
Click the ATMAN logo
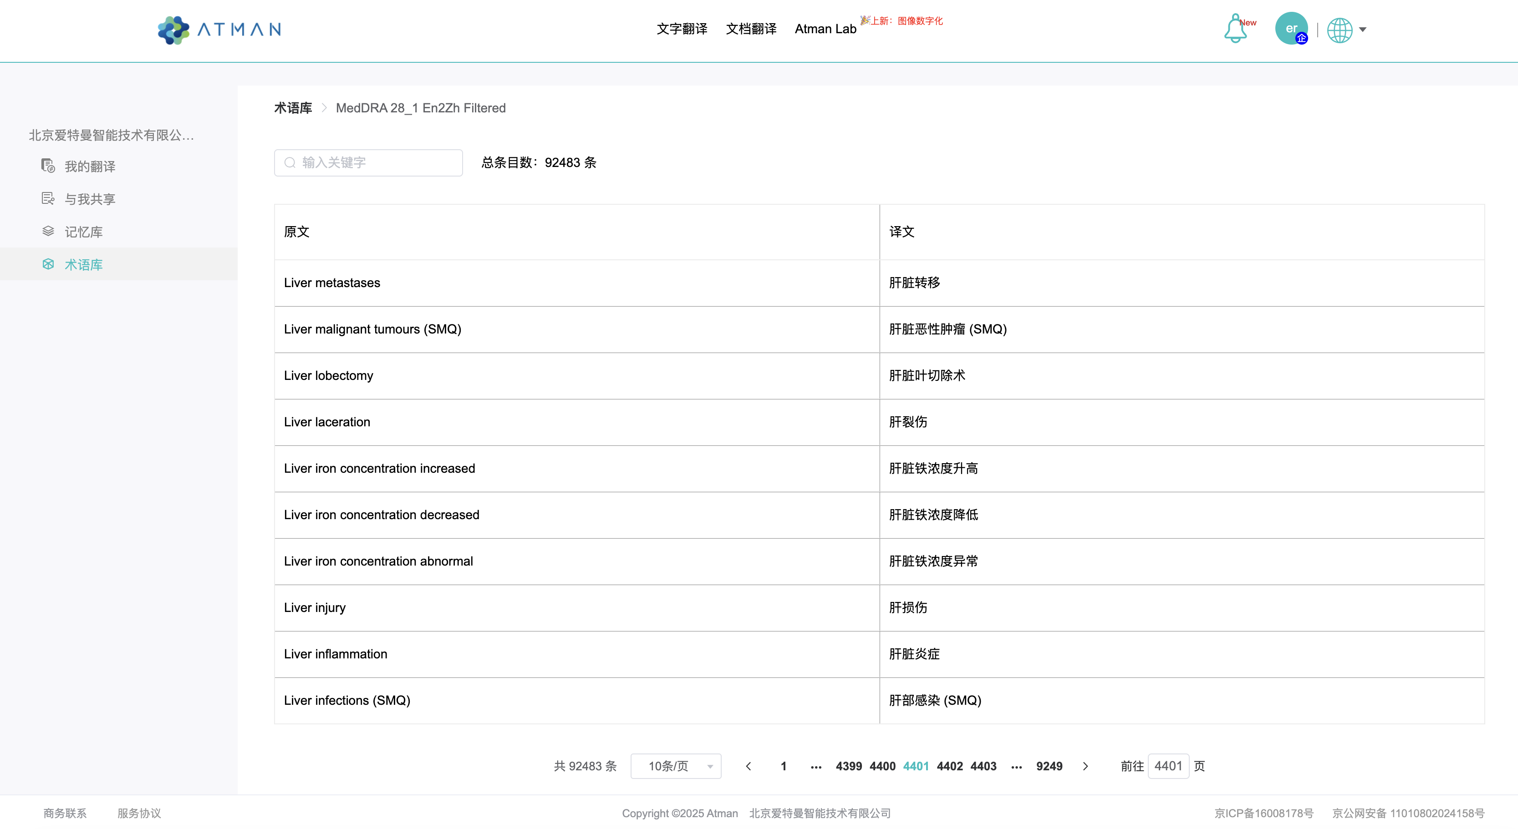point(219,30)
